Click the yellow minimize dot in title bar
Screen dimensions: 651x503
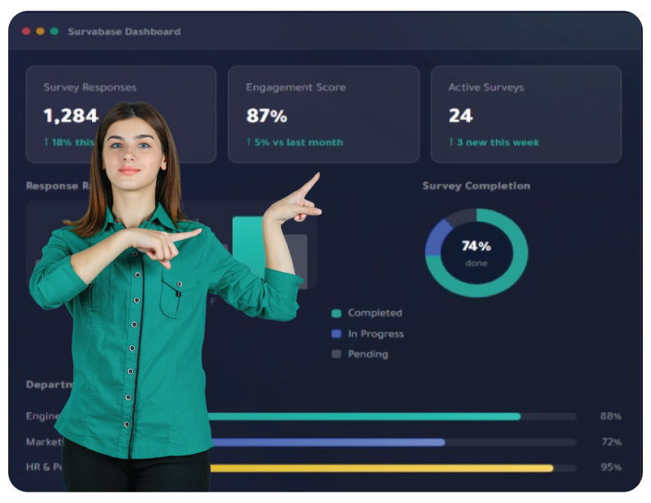click(x=40, y=31)
